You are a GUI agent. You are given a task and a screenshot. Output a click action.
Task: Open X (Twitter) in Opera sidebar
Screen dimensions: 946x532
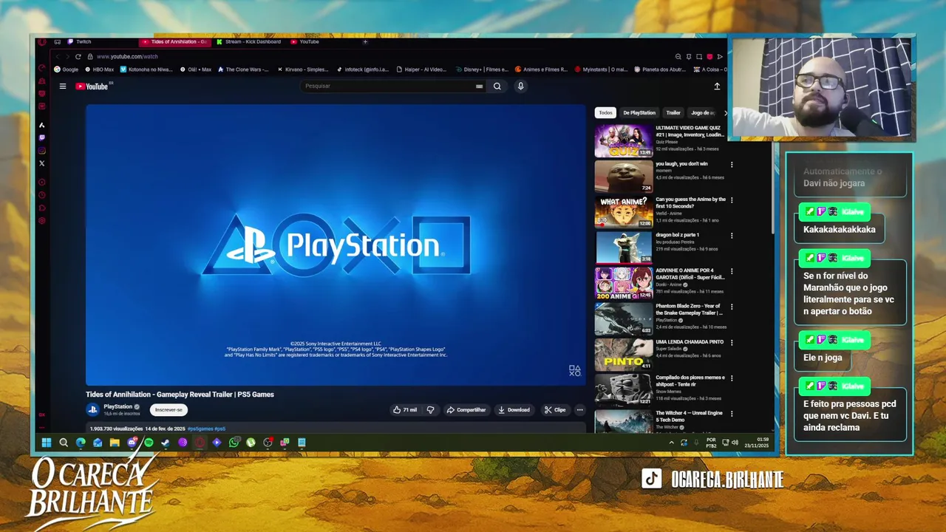point(42,163)
